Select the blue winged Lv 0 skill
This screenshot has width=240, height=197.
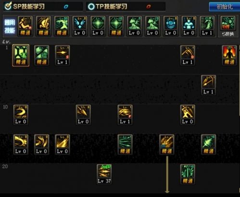click(x=80, y=26)
